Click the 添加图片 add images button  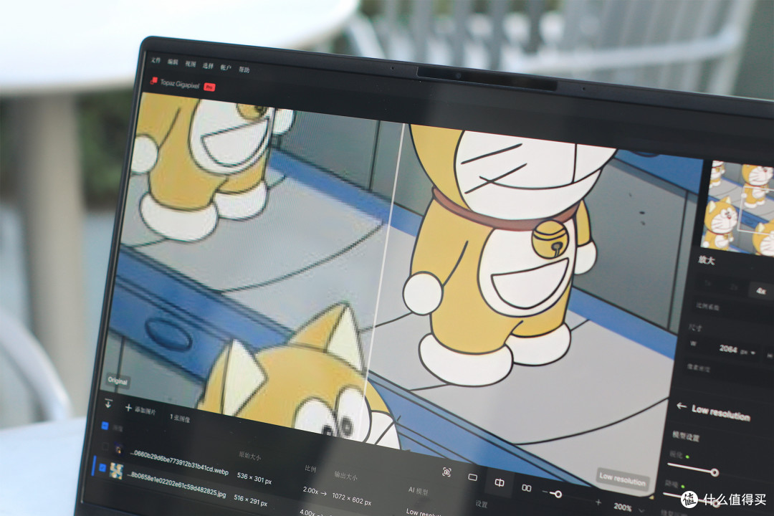coord(140,409)
